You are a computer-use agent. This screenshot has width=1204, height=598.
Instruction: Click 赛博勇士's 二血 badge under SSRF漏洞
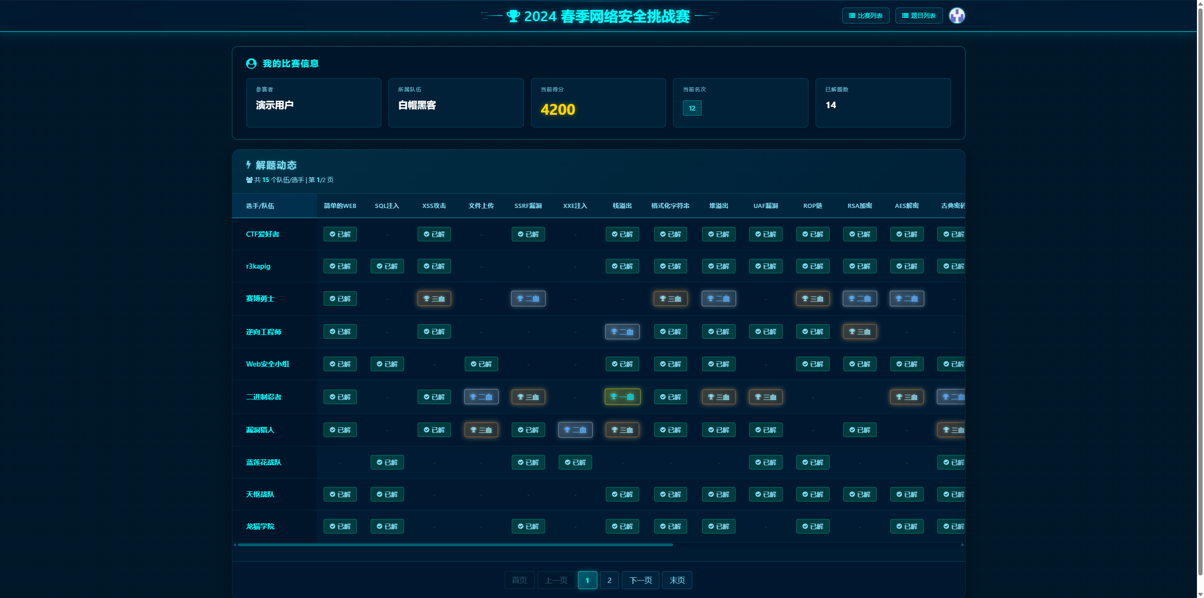[x=528, y=298]
